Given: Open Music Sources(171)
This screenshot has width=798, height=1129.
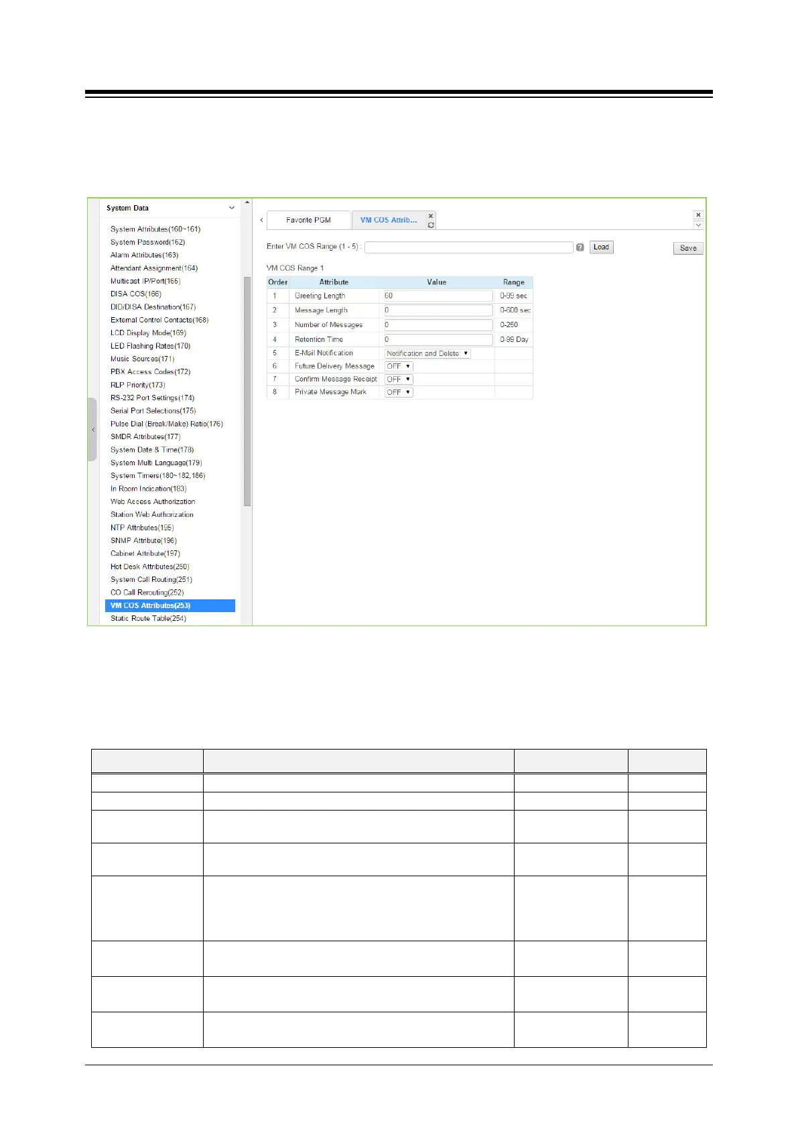Looking at the screenshot, I should coord(142,359).
